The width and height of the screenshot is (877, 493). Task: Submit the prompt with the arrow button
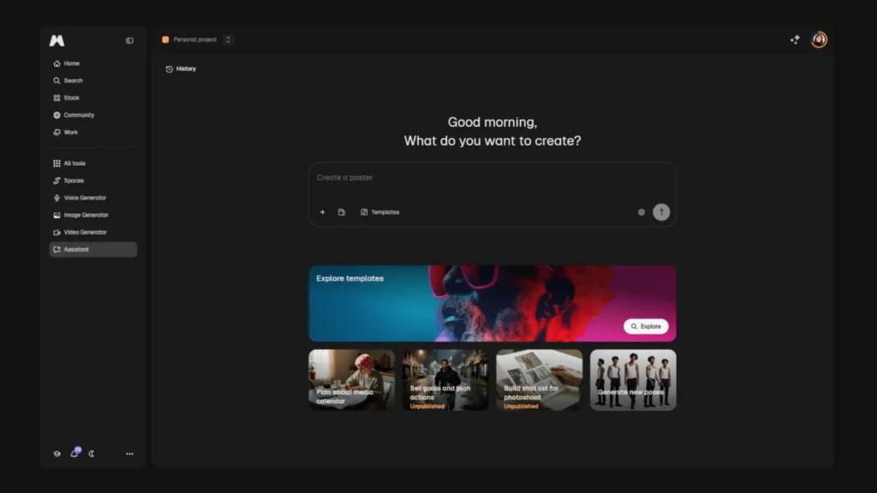pos(660,211)
